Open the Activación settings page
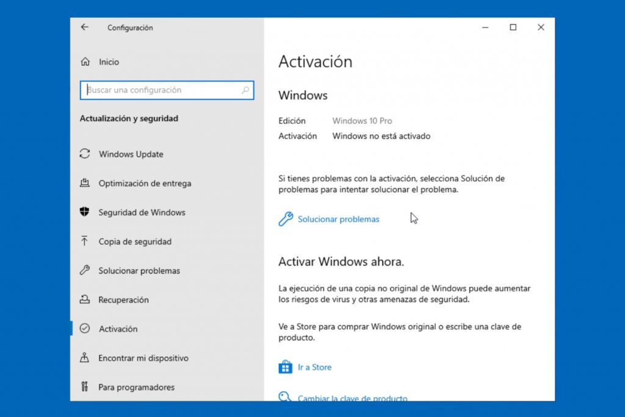Image resolution: width=625 pixels, height=417 pixels. [118, 329]
